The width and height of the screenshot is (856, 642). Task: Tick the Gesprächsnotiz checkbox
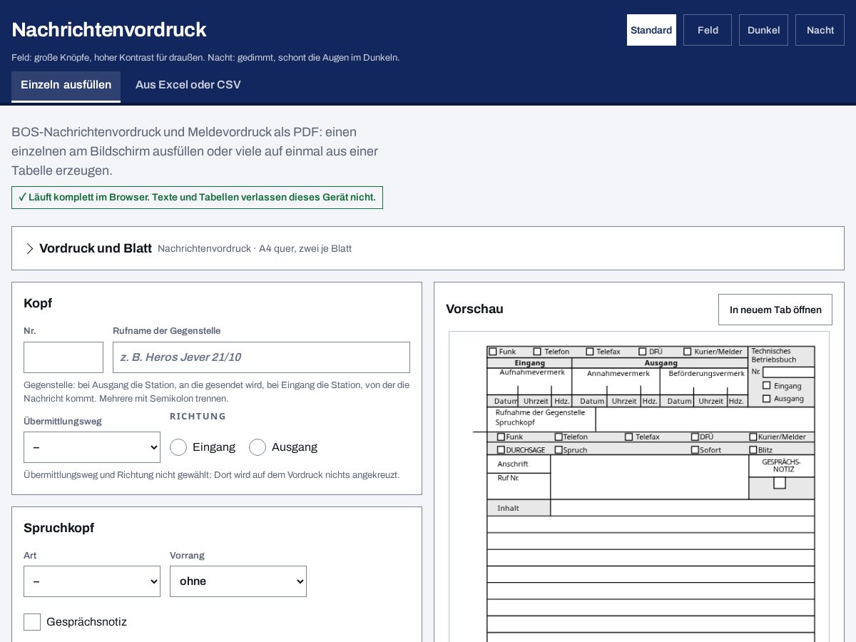coord(32,622)
